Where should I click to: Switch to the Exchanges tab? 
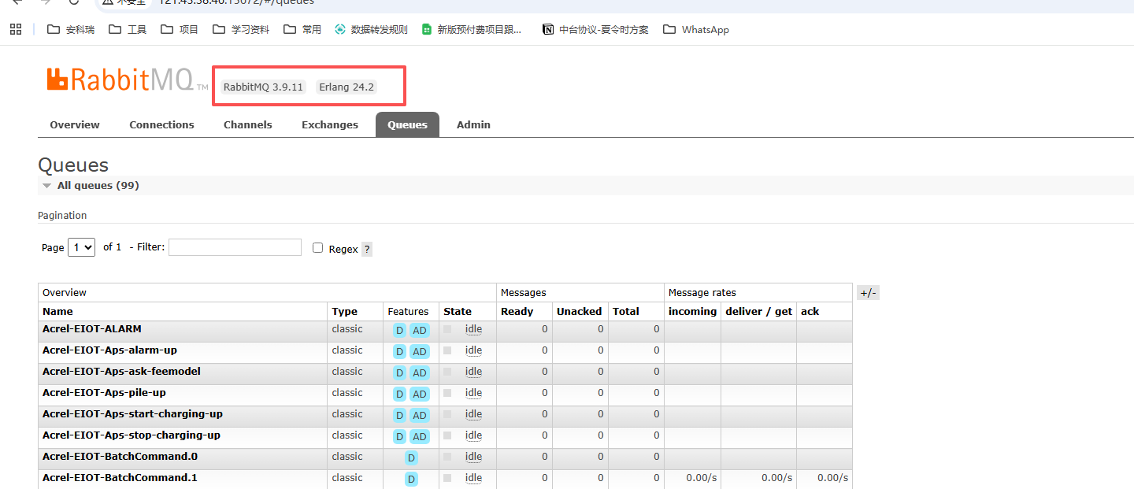(x=329, y=124)
